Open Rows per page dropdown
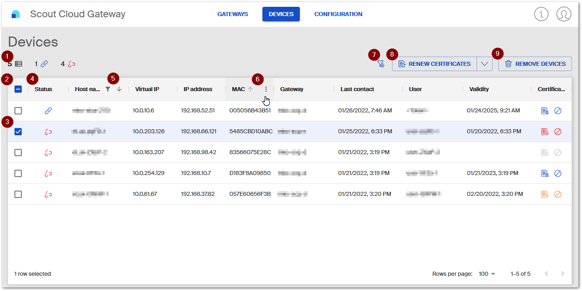The height and width of the screenshot is (291, 582). (487, 274)
